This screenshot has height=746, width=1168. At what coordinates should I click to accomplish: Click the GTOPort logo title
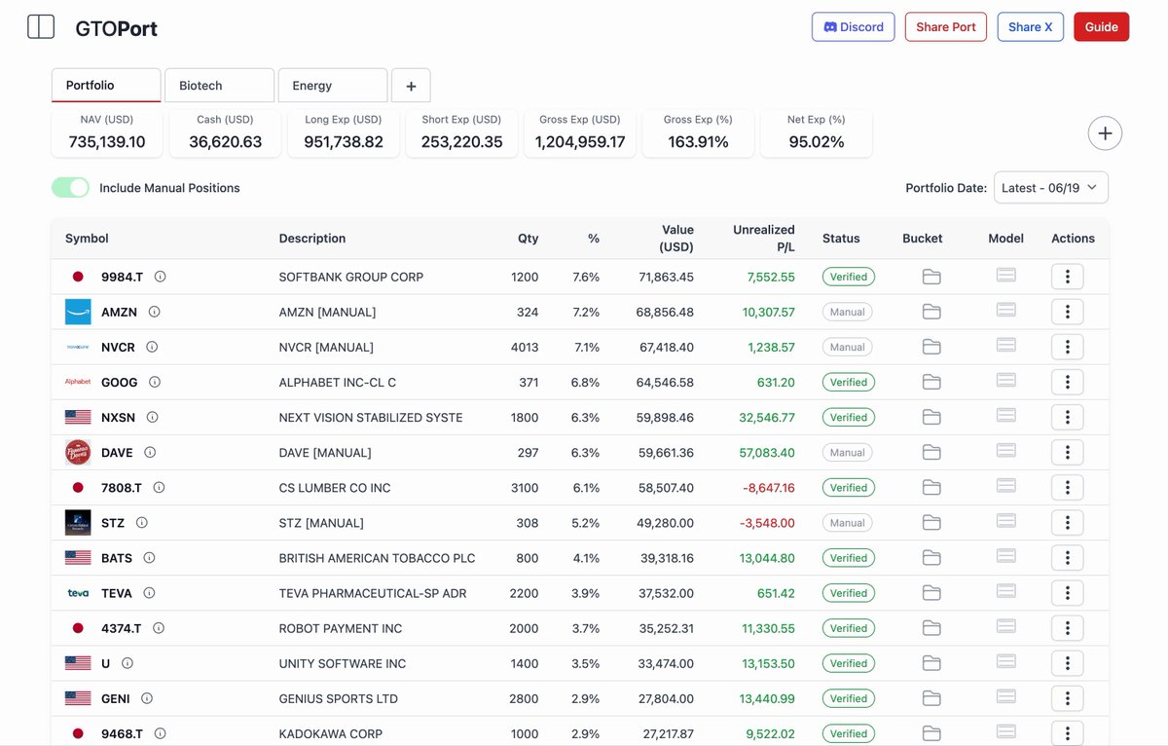(x=117, y=28)
